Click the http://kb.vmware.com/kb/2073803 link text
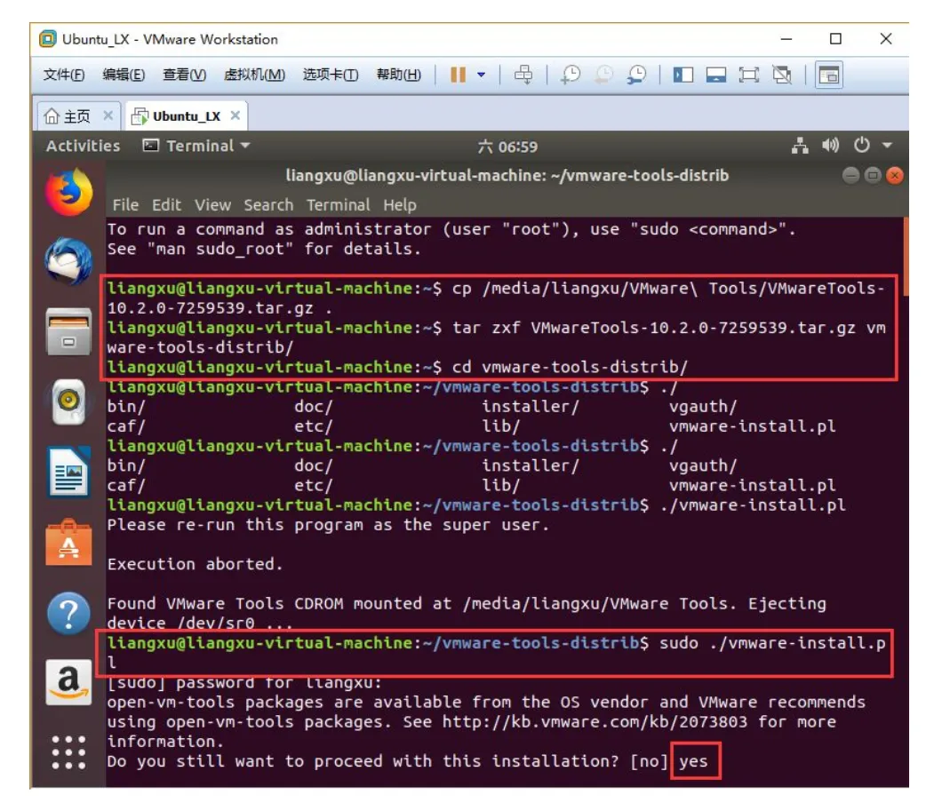926x803 pixels. coord(595,721)
